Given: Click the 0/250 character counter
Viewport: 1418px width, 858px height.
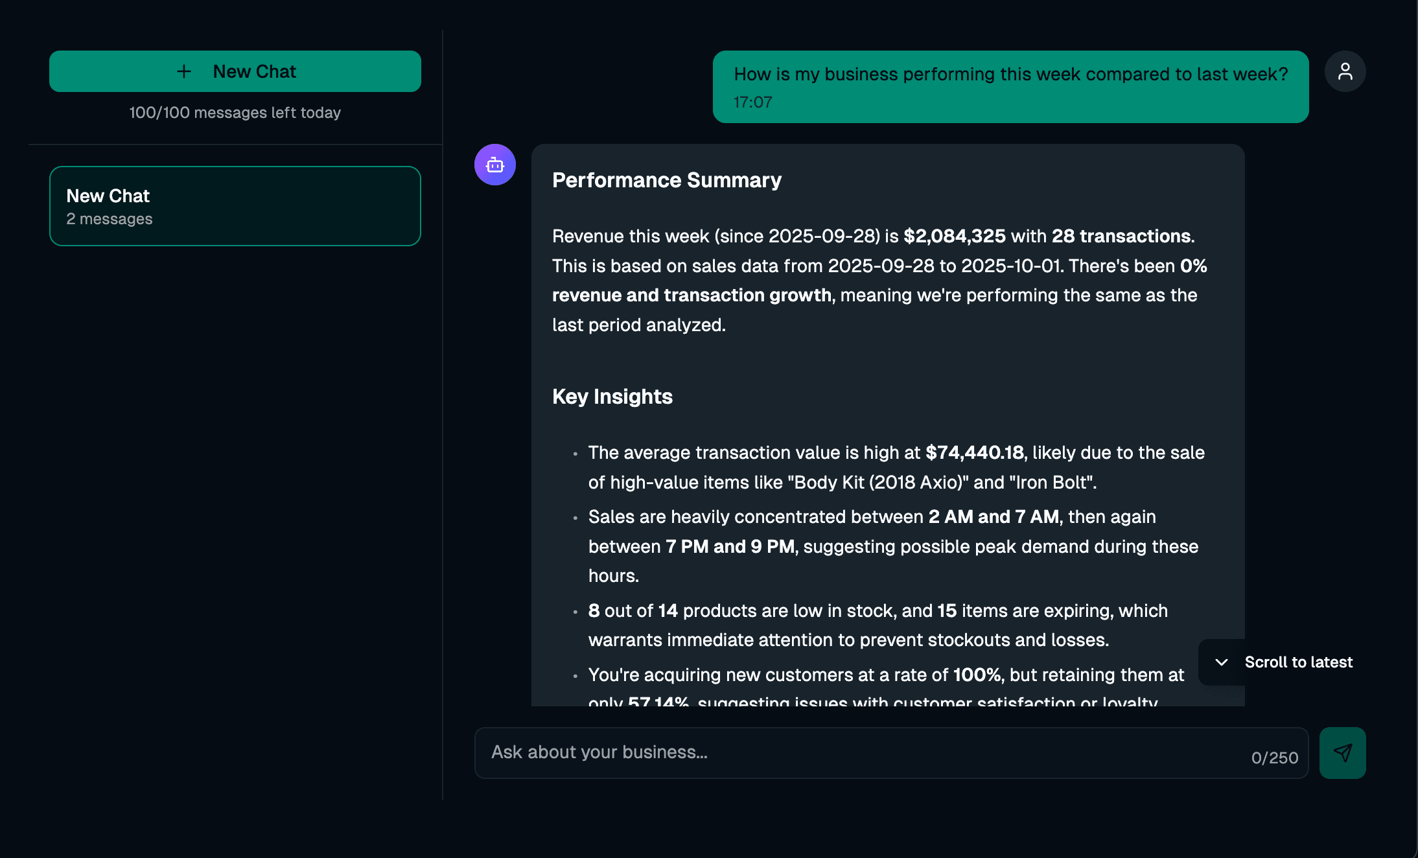Looking at the screenshot, I should point(1274,757).
